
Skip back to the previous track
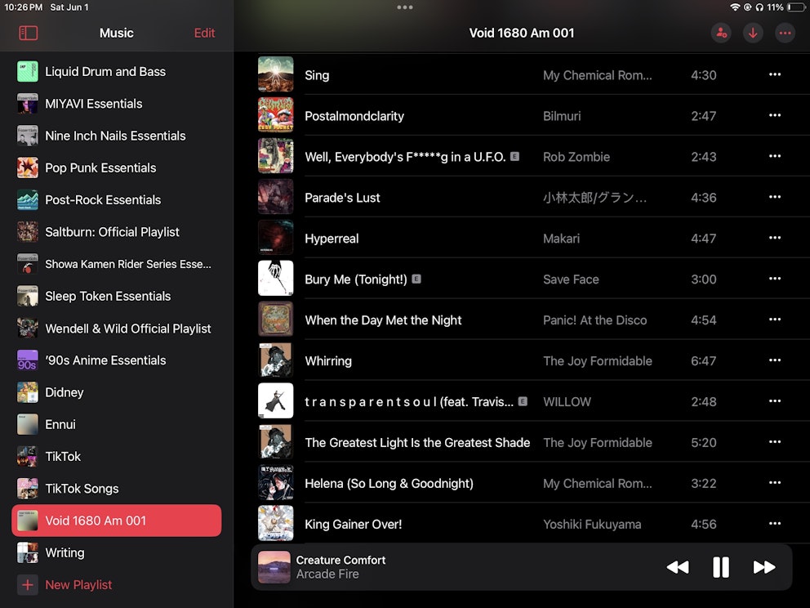click(677, 567)
